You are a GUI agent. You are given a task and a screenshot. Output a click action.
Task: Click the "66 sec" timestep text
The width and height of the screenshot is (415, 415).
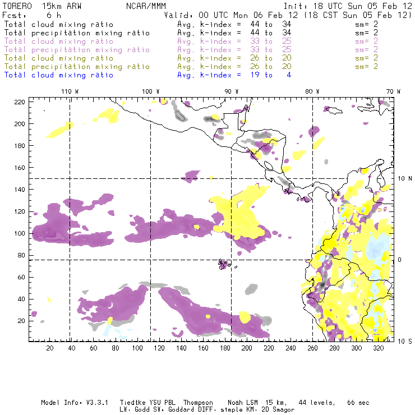click(x=358, y=403)
